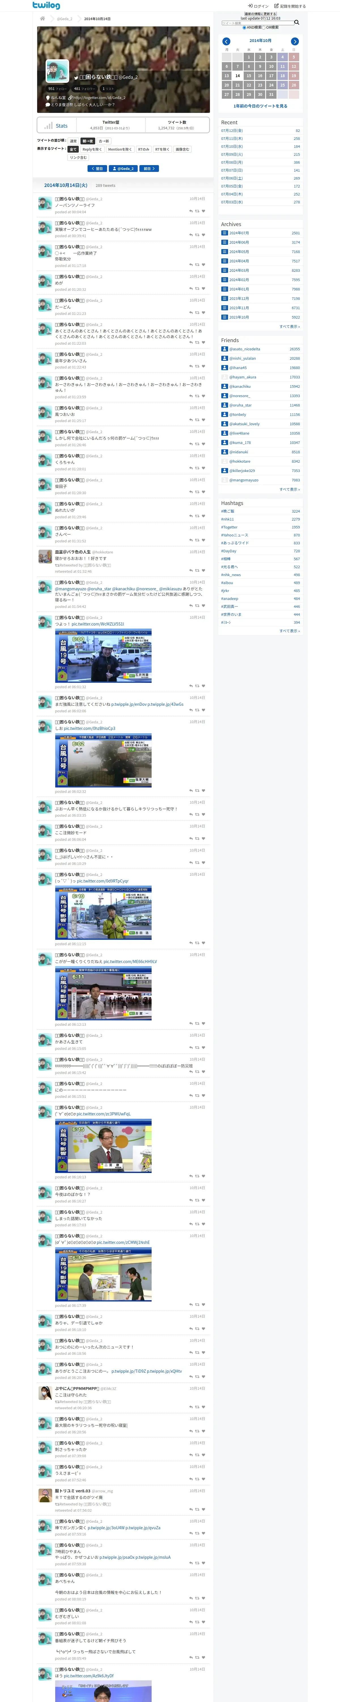Toggle the Replyを除く filter
The image size is (340, 1702).
coord(92,149)
